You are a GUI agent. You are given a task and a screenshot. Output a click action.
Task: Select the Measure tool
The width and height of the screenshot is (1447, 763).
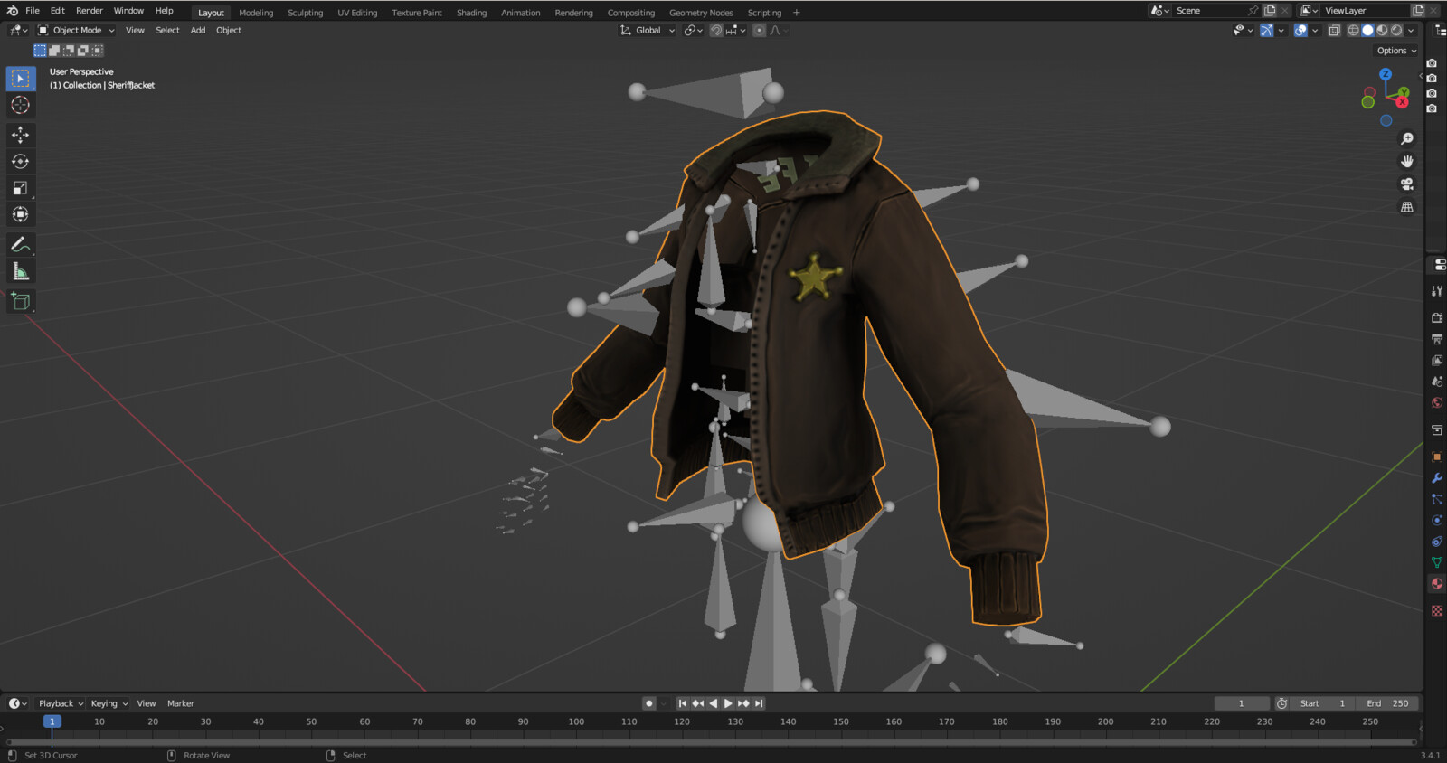(20, 271)
